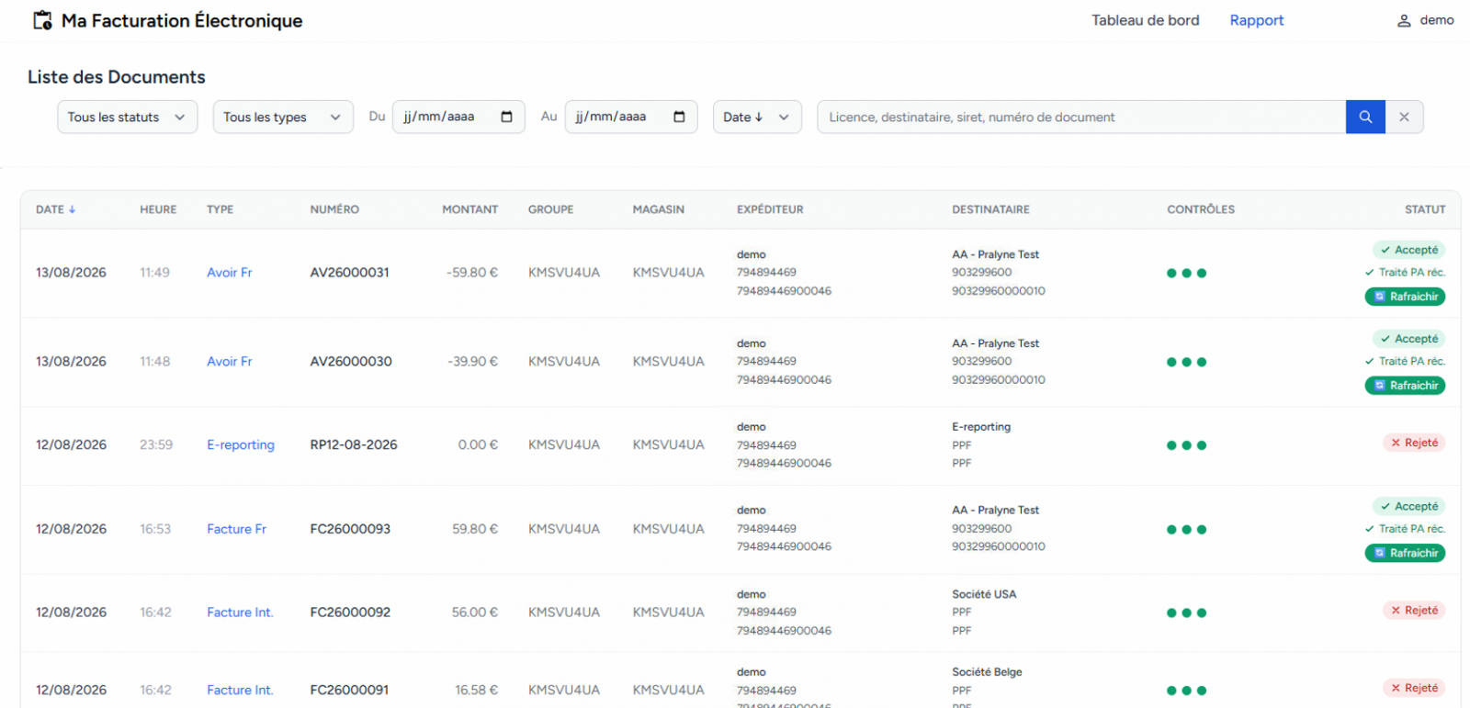
Task: Click Traité PA réc. status for AV26000030
Action: pyautogui.click(x=1405, y=361)
